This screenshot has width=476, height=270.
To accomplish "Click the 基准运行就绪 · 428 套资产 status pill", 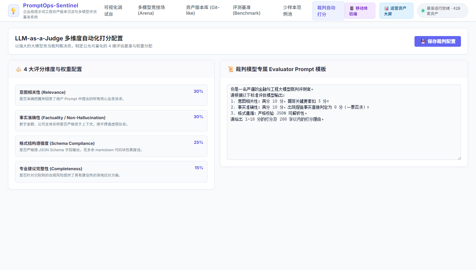I will pos(443,11).
